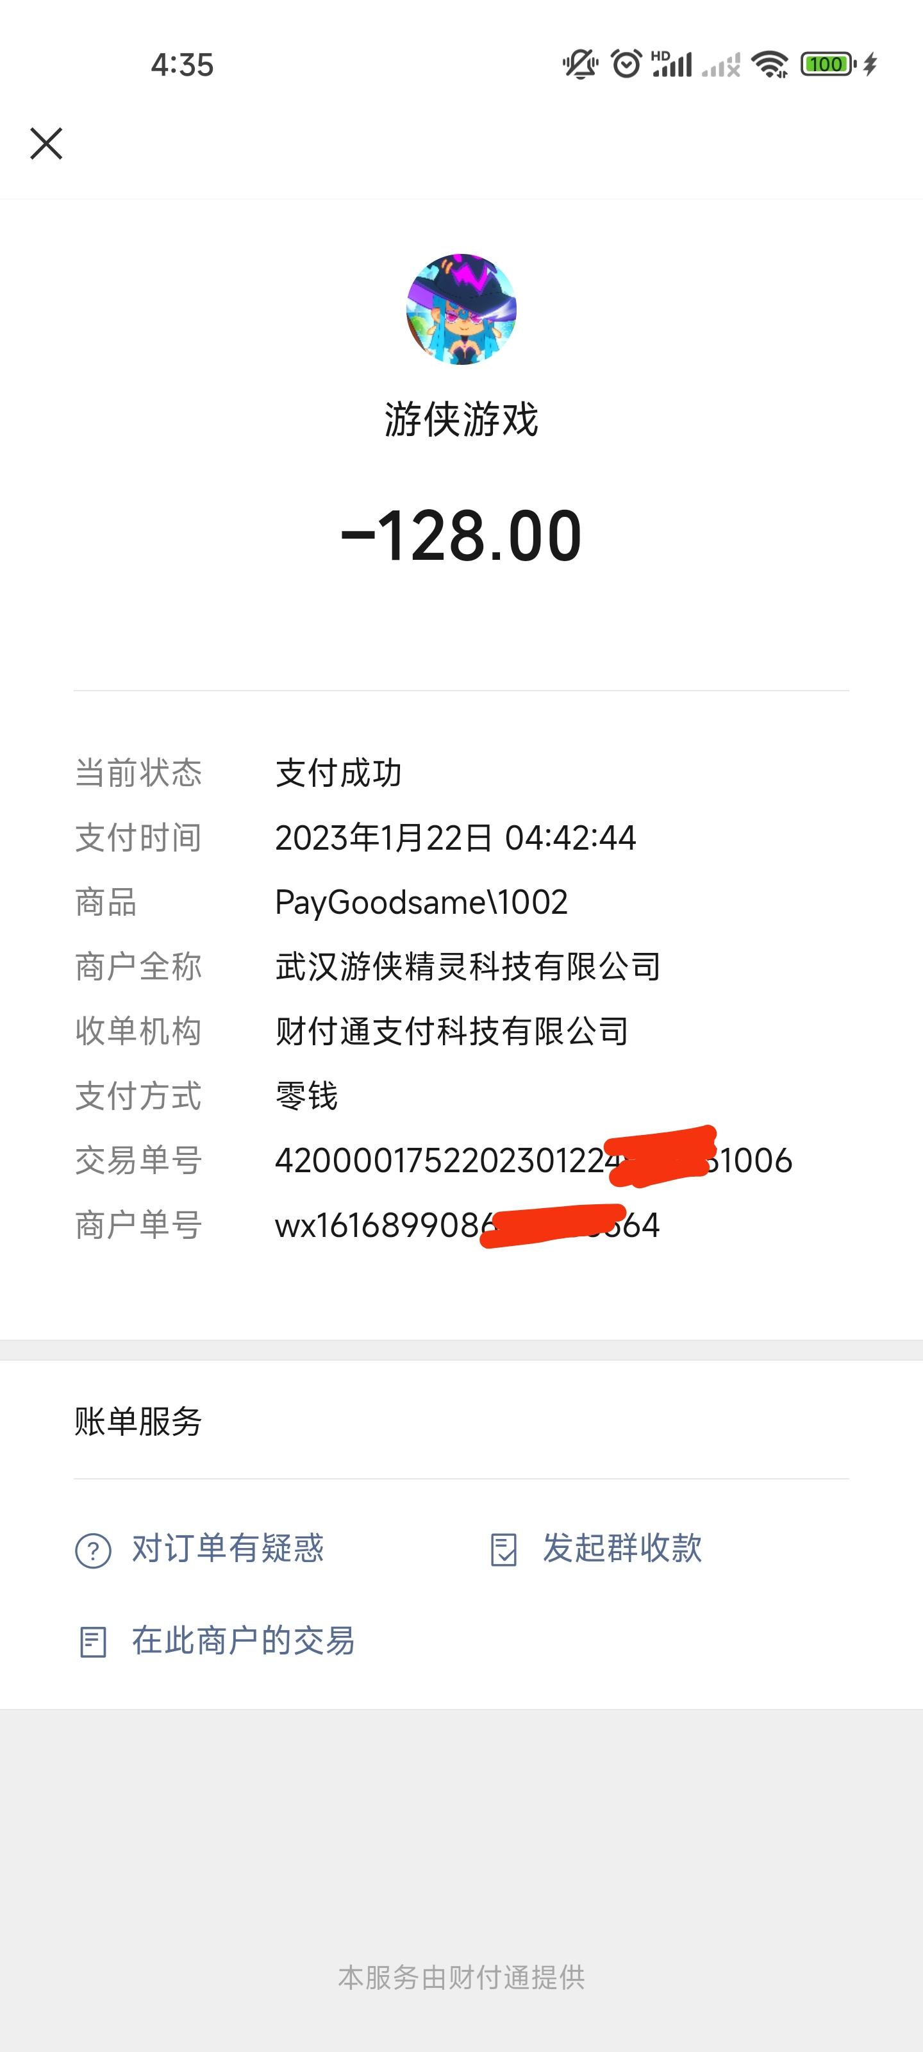
Task: Tap the merchant name 游侠游戏
Action: point(461,419)
